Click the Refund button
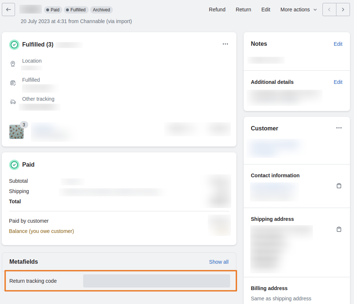The height and width of the screenshot is (304, 354). tap(217, 10)
